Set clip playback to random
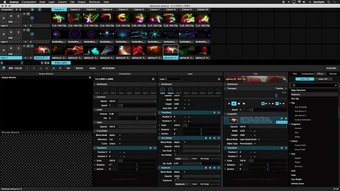This screenshot has width=340, height=191. click(x=244, y=104)
